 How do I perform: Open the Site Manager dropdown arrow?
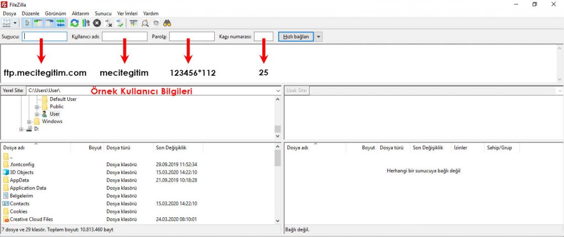pyautogui.click(x=15, y=23)
